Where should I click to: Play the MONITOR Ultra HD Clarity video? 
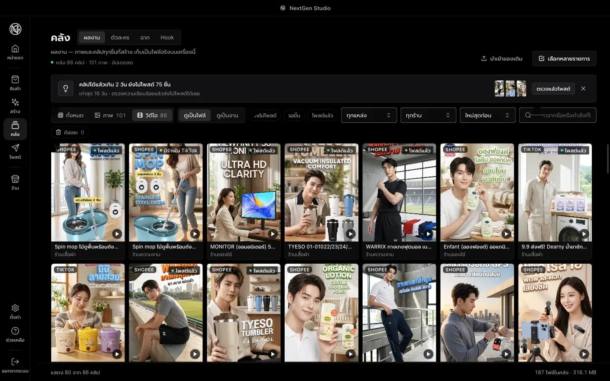(272, 234)
